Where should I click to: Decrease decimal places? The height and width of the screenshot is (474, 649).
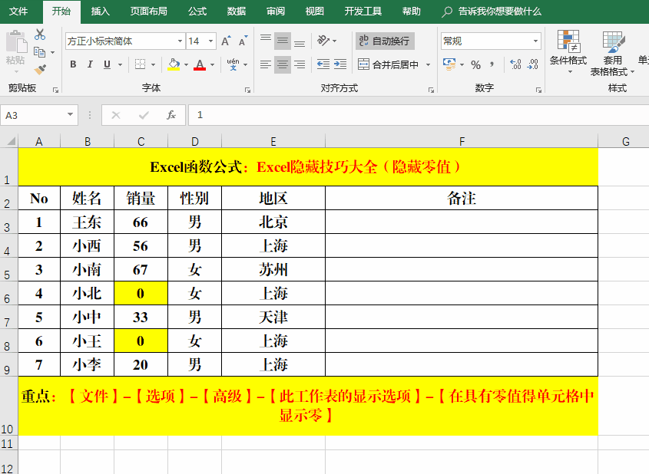(x=533, y=64)
